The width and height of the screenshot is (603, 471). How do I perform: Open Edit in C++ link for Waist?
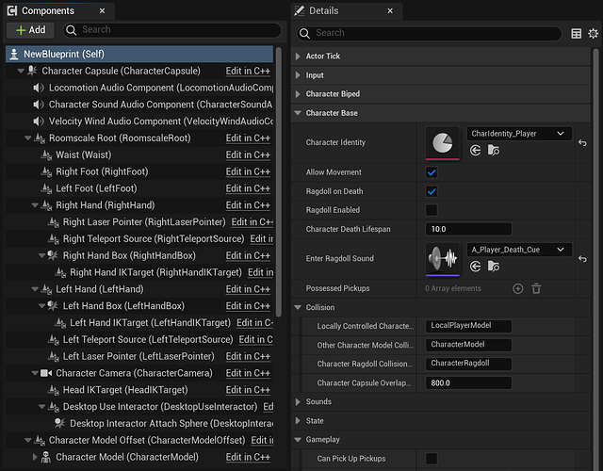point(248,155)
